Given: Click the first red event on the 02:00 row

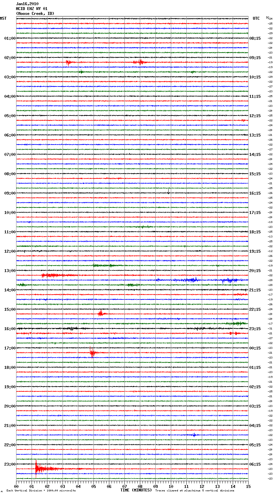Looking at the screenshot, I should [69, 62].
